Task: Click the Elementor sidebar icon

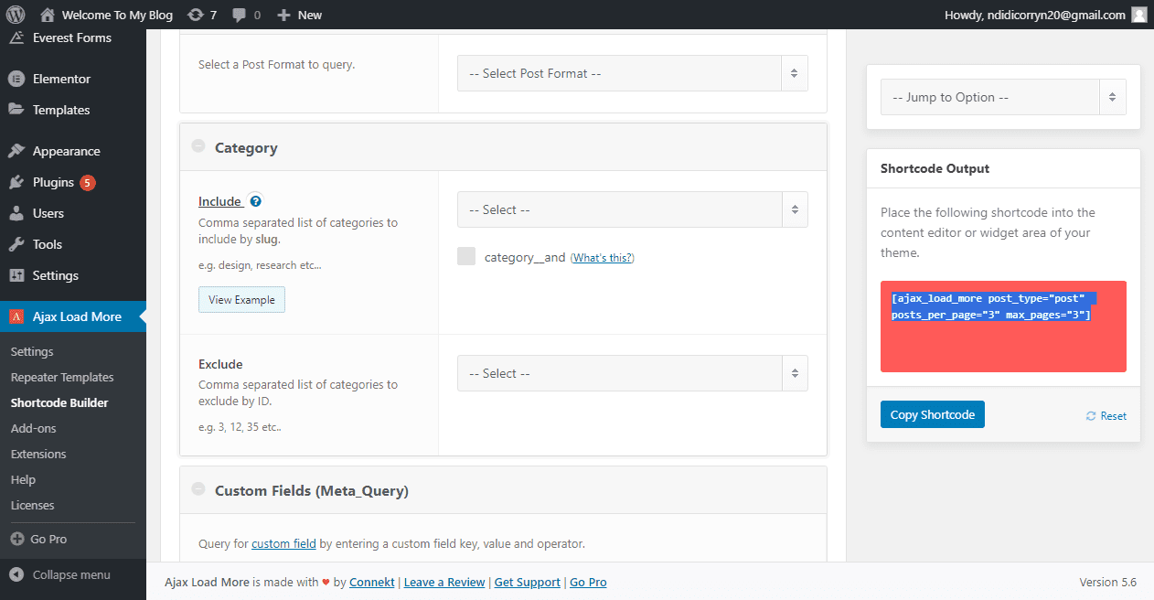Action: (x=16, y=79)
